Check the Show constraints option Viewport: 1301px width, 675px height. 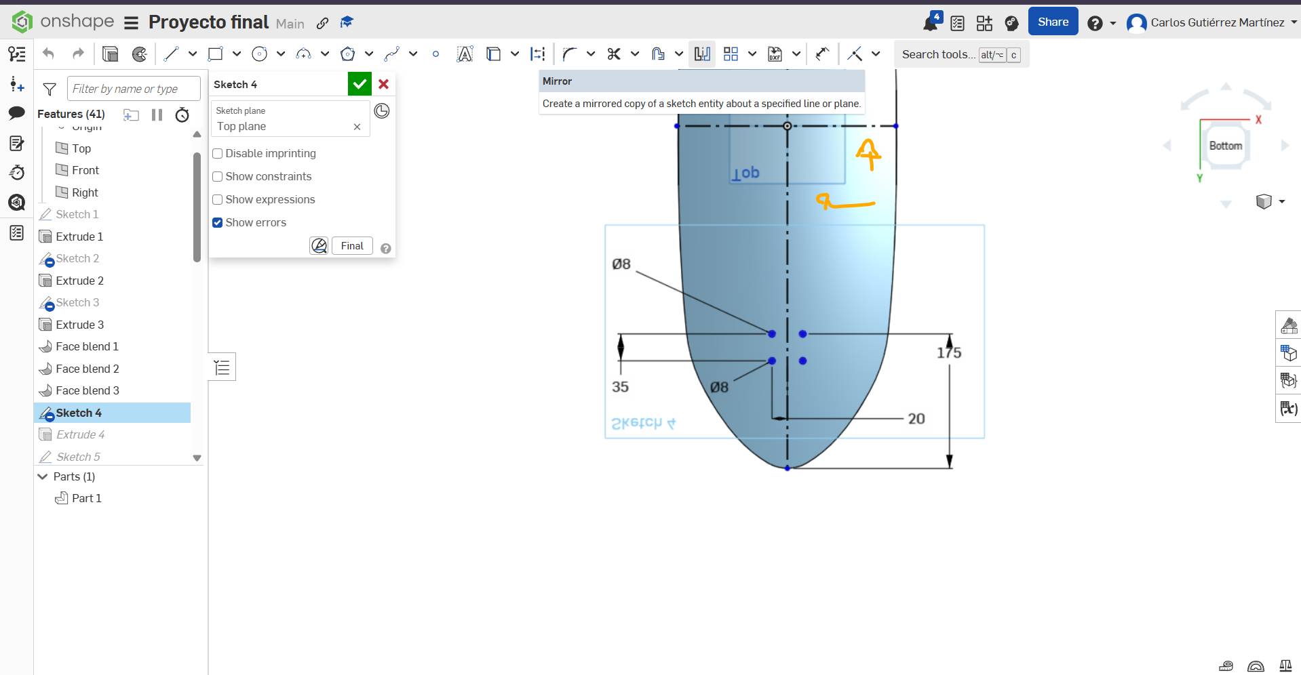pyautogui.click(x=218, y=177)
